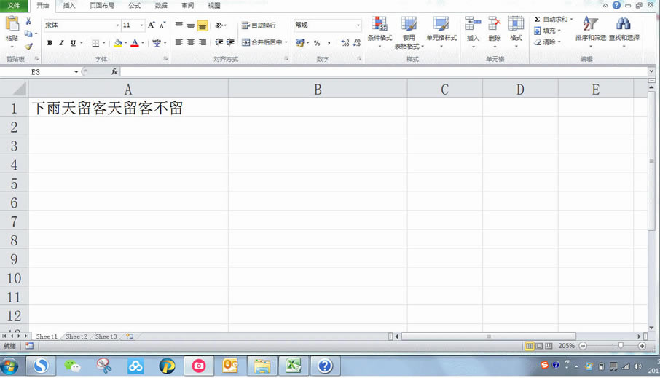This screenshot has height=378, width=660.
Task: Click 排序和筛选 sort and filter icon
Action: (590, 23)
